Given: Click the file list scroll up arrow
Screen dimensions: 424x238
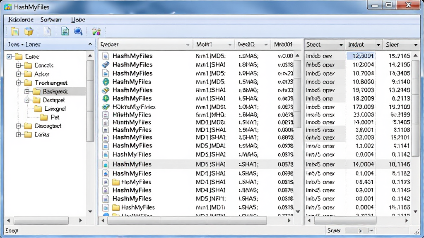Looking at the screenshot, I should [297, 56].
